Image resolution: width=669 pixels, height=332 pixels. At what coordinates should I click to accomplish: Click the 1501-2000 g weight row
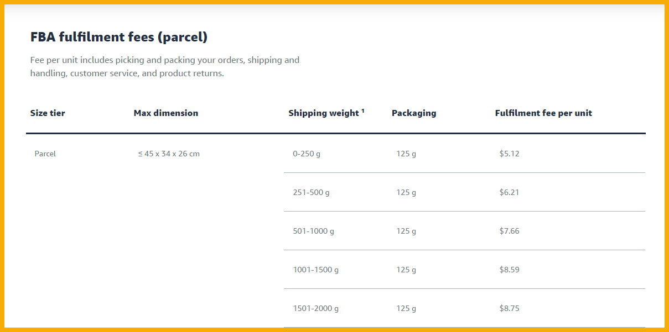315,309
